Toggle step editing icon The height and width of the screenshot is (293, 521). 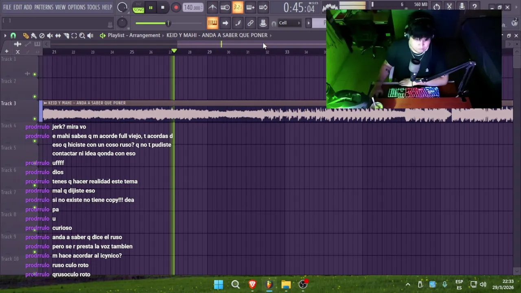[238, 23]
